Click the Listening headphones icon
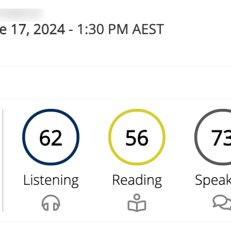Image resolution: width=231 pixels, height=231 pixels. (x=51, y=203)
